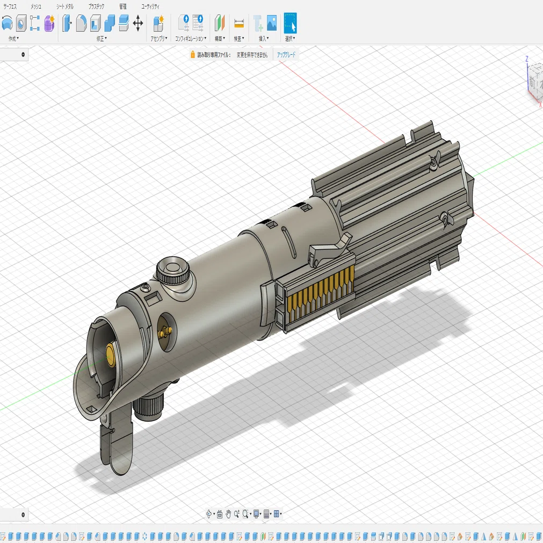
Task: Select the Combine tool icon
Action: pos(110,23)
